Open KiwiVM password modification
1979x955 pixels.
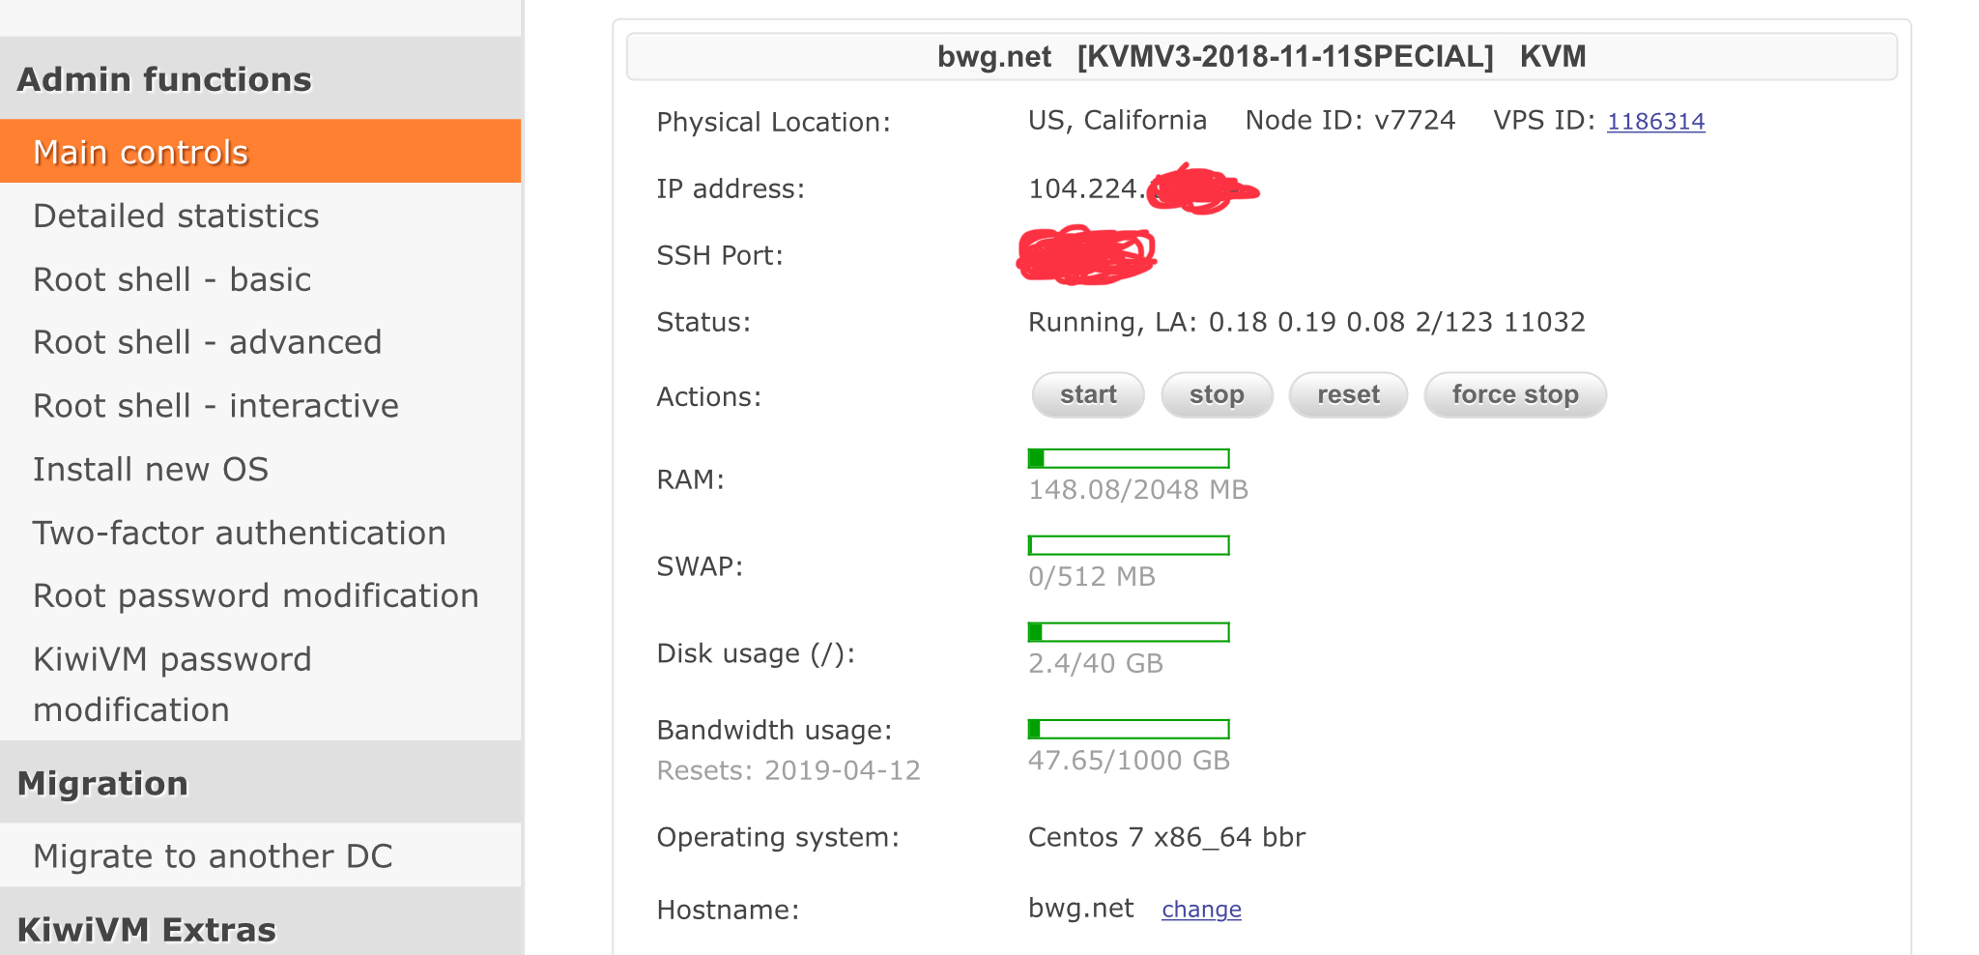172,683
